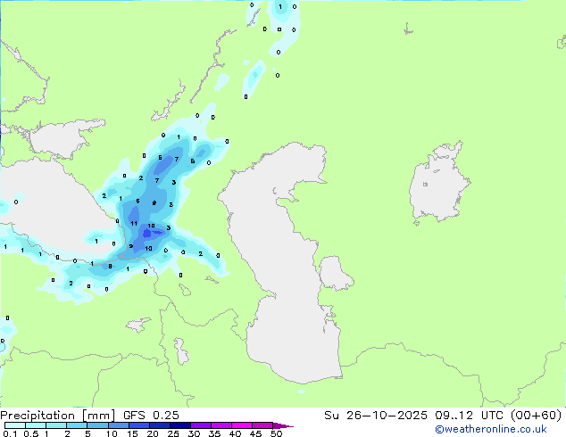Click the '35' legend scale label
This screenshot has width=566, height=437.
click(214, 433)
